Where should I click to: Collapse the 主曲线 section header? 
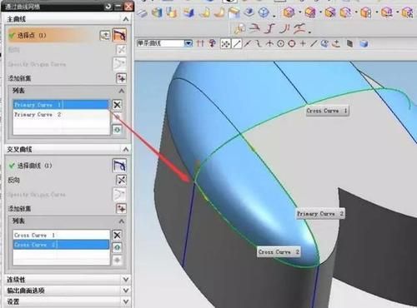(126, 19)
